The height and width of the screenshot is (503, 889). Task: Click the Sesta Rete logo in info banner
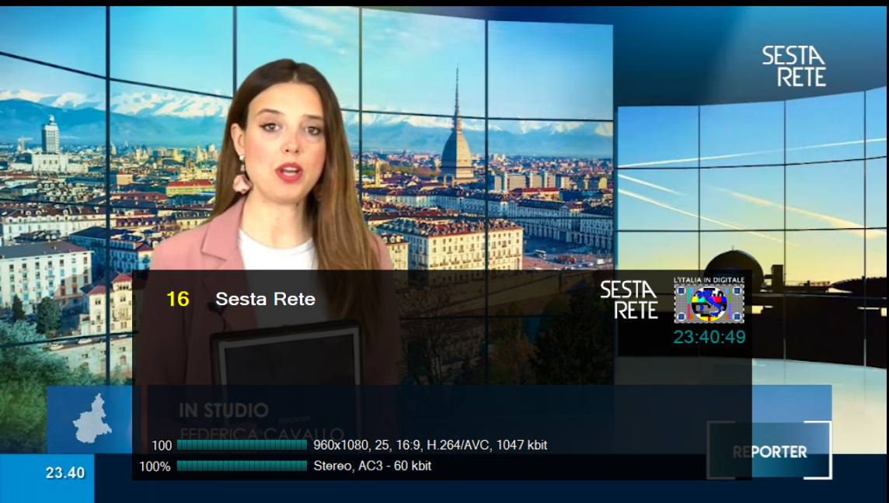[629, 300]
